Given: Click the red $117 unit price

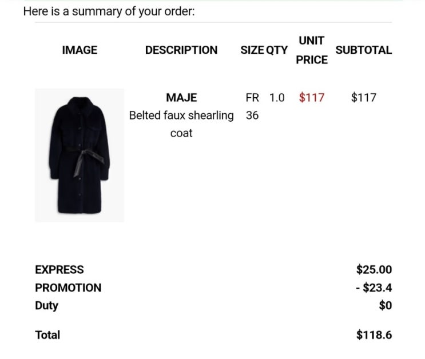Looking at the screenshot, I should pos(312,98).
